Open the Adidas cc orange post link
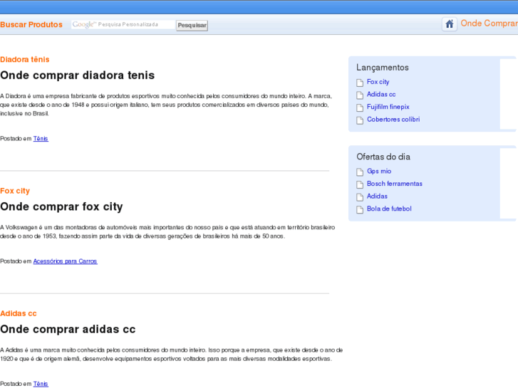The image size is (518, 388). coord(19,313)
